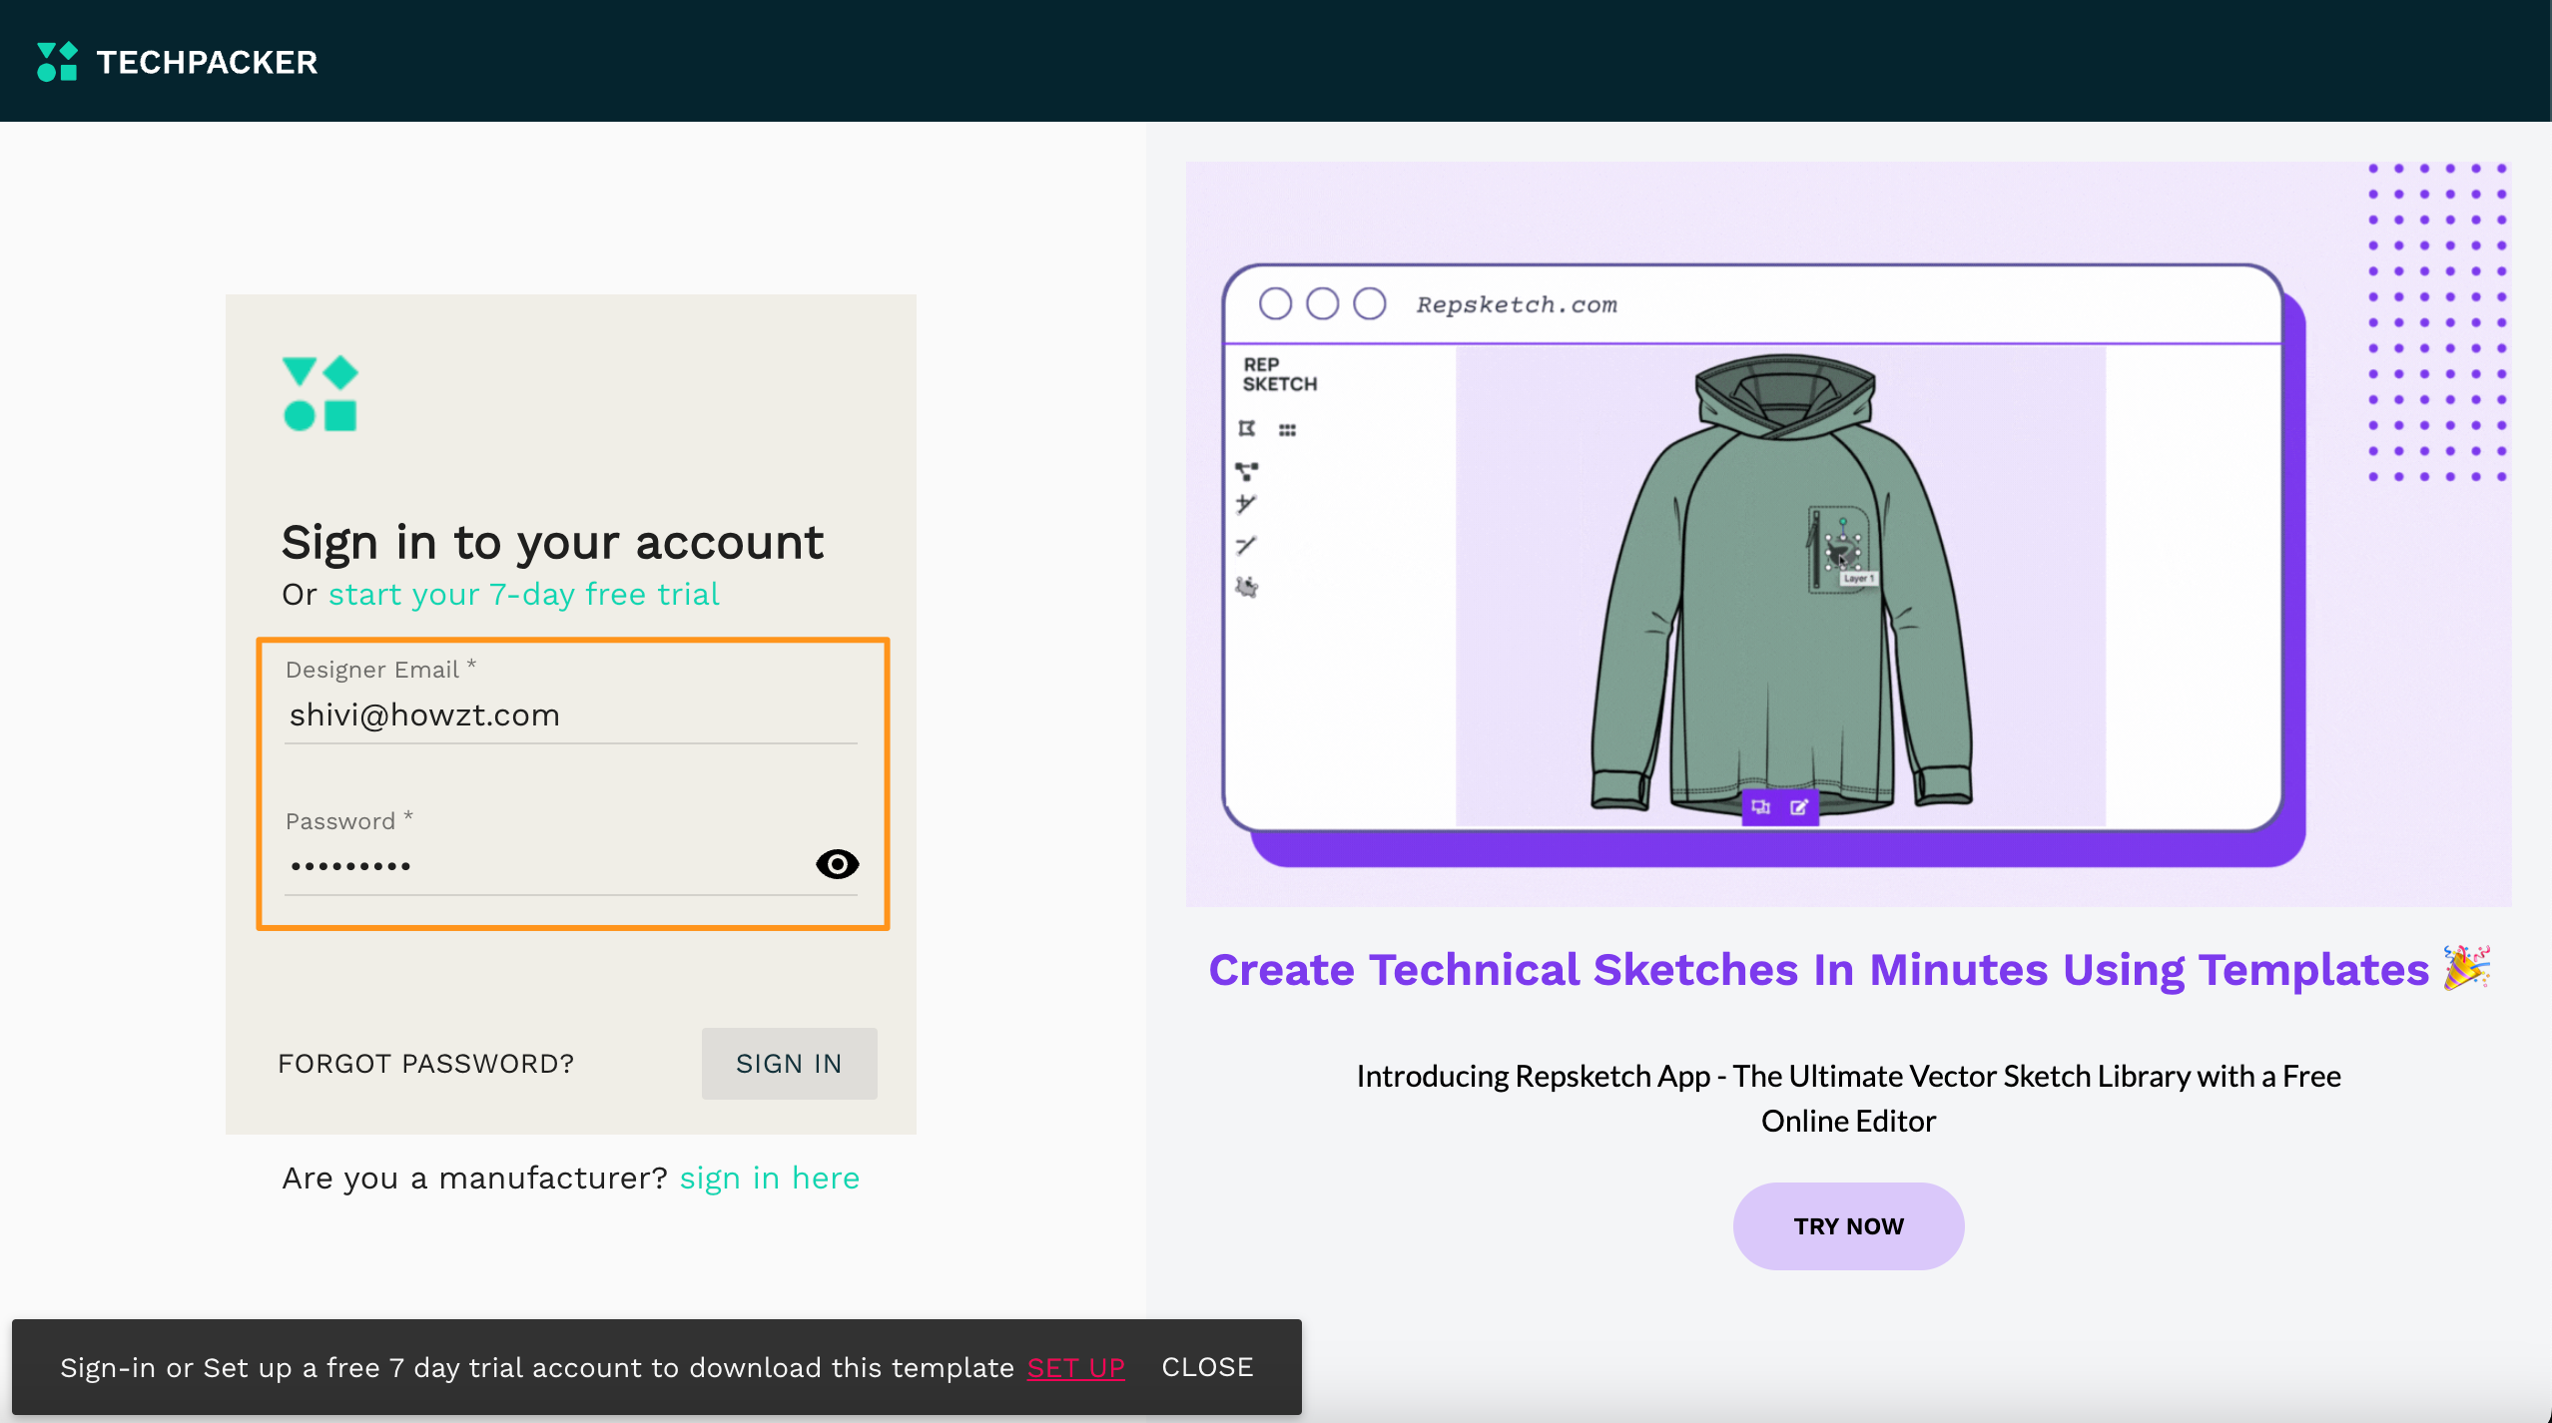The width and height of the screenshot is (2552, 1423).
Task: Click the node-path tool icon in the Repsketch sidebar
Action: pyautogui.click(x=1246, y=470)
